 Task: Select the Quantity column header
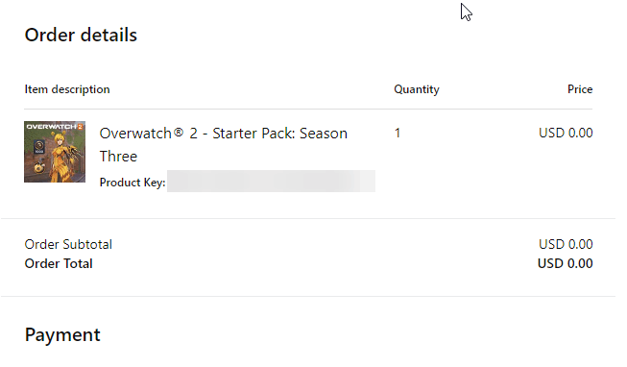coord(417,89)
